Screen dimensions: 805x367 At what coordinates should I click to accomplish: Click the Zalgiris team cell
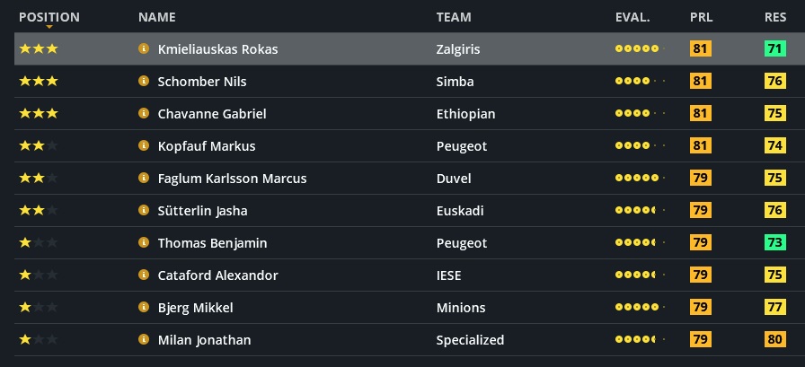tap(458, 49)
